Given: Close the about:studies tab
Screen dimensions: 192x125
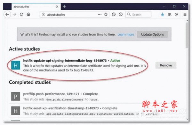Looking at the screenshot, I should click(x=57, y=7).
